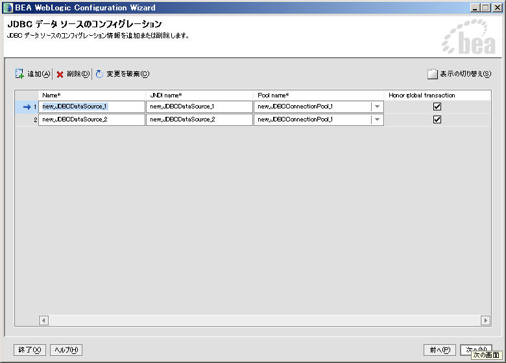The image size is (506, 363).
Task: Click the Discard changes (変更を破棄) icon
Action: [x=99, y=74]
